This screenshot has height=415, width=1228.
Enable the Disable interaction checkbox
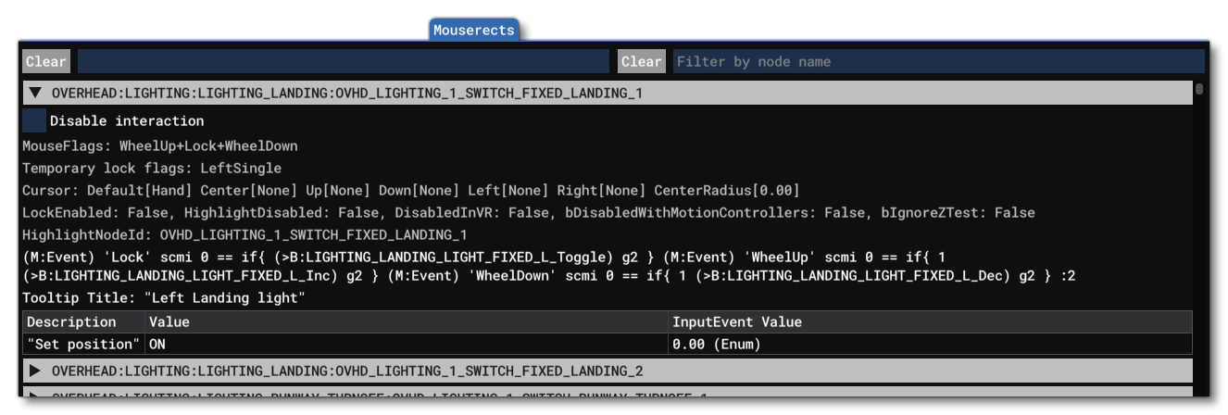click(34, 121)
